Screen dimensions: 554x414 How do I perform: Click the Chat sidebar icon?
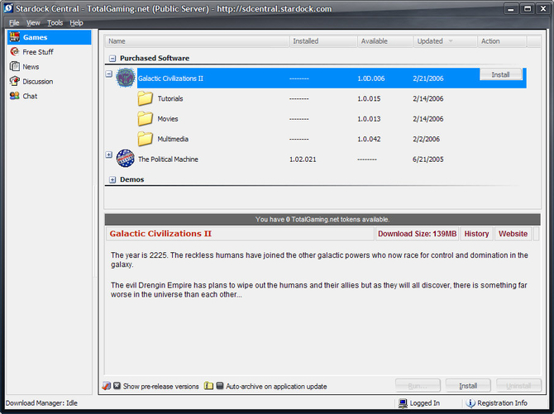(15, 96)
